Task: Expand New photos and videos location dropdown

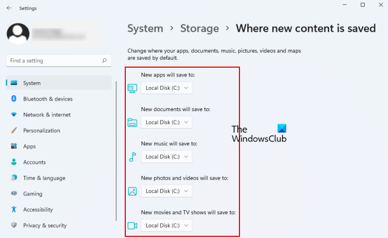Action: coord(166,191)
